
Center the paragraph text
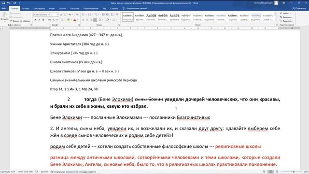[x=87, y=20]
